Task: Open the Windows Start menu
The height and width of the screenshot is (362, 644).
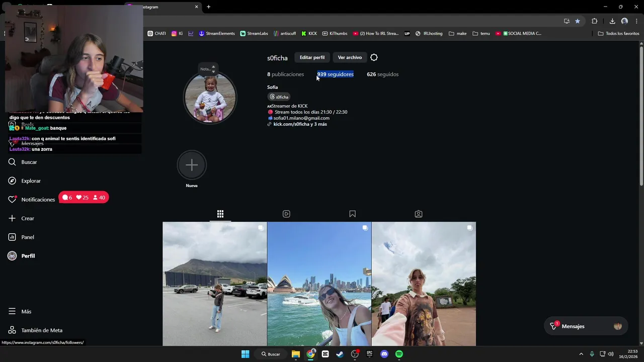Action: point(245,354)
